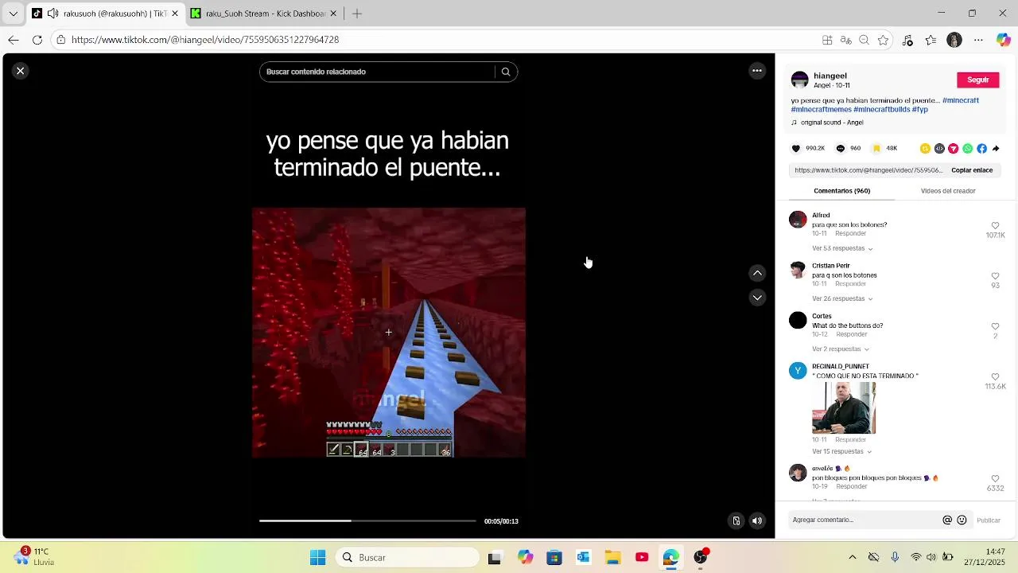
Task: Open Edge settings and more menu
Action: click(x=978, y=40)
